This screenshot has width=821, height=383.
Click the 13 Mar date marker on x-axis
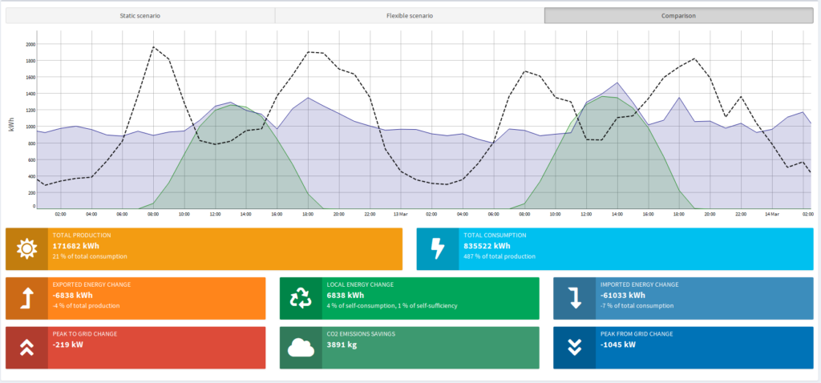tap(401, 215)
